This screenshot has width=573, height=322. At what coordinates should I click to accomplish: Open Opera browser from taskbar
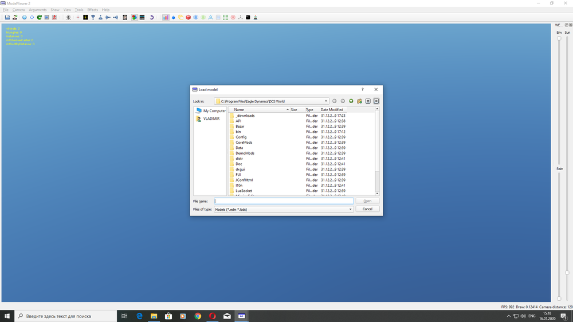(x=213, y=316)
